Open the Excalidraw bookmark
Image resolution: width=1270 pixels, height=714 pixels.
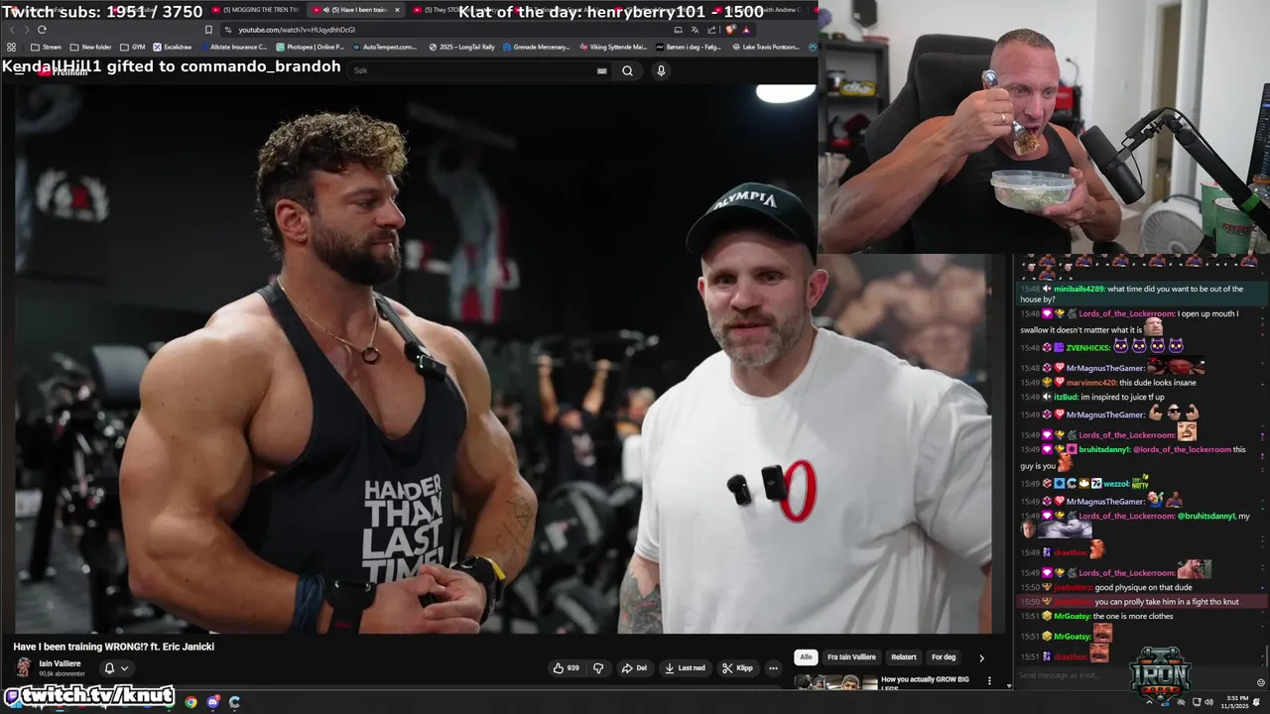coord(172,47)
